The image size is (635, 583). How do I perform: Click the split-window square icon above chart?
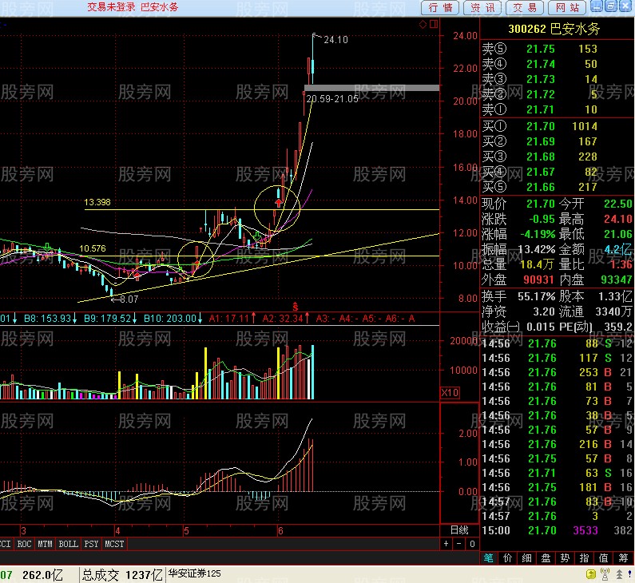coord(434,24)
